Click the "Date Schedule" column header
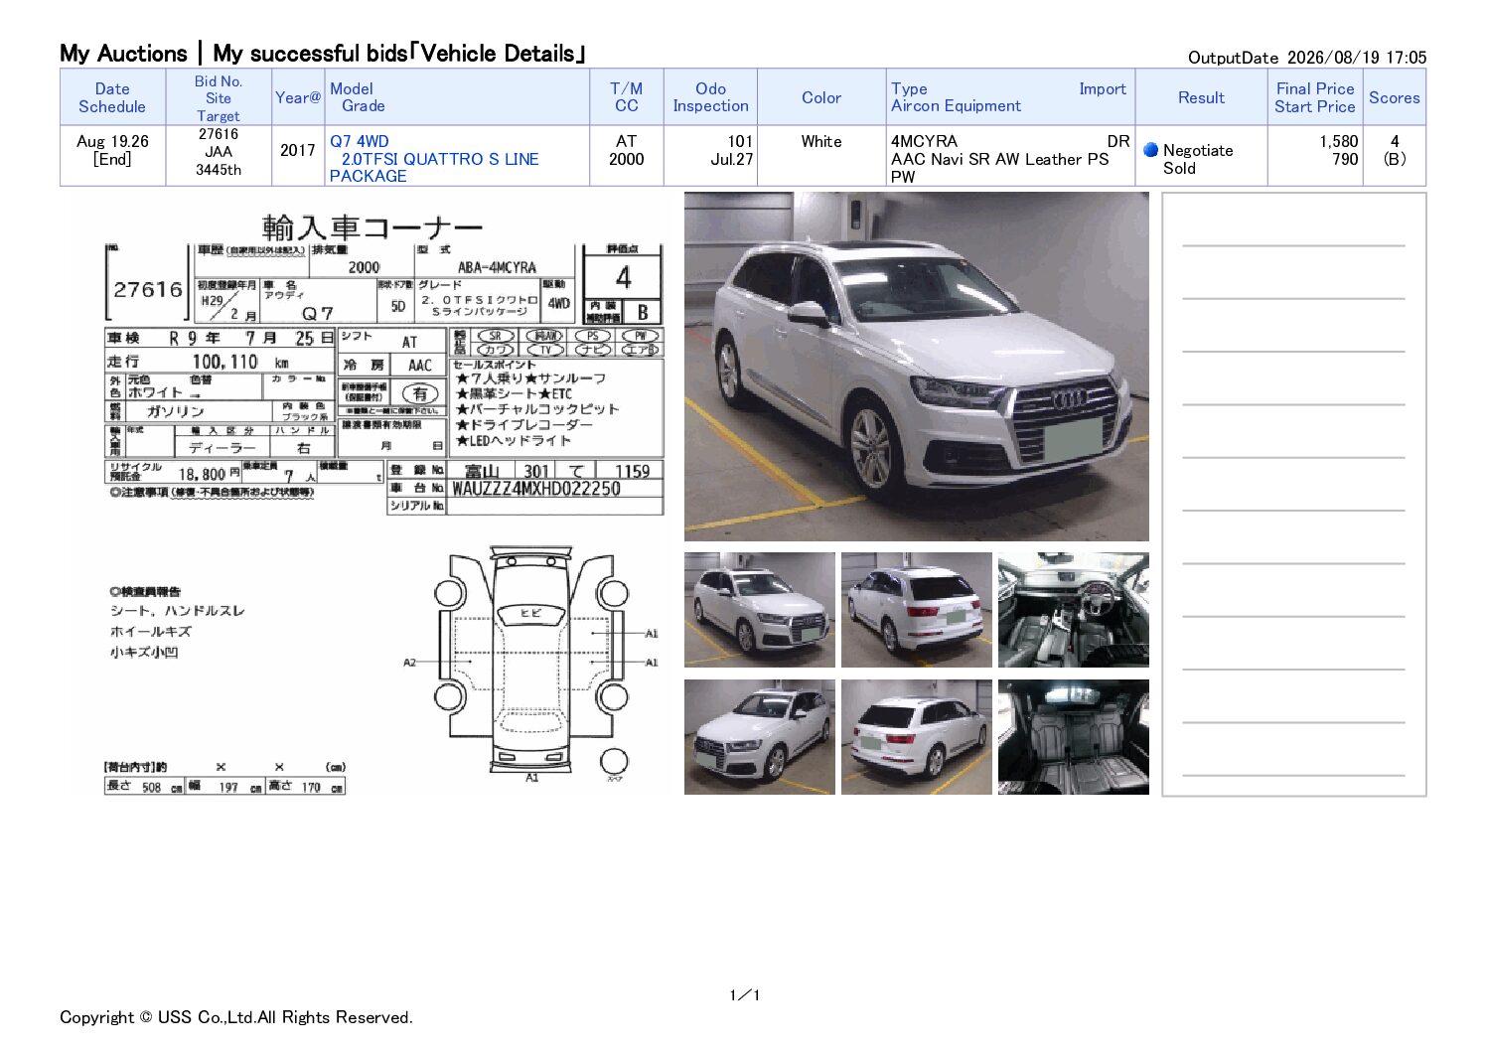 [112, 97]
